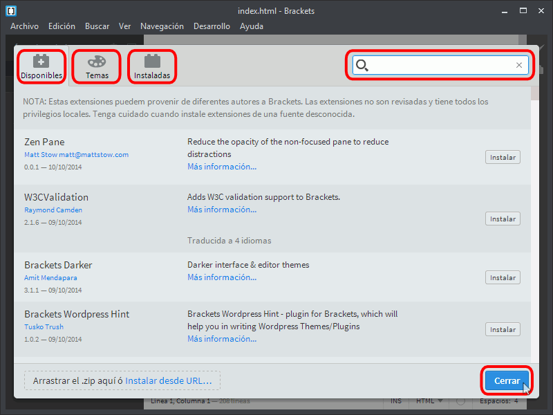Open Zen Pane's Más información link

pos(222,167)
